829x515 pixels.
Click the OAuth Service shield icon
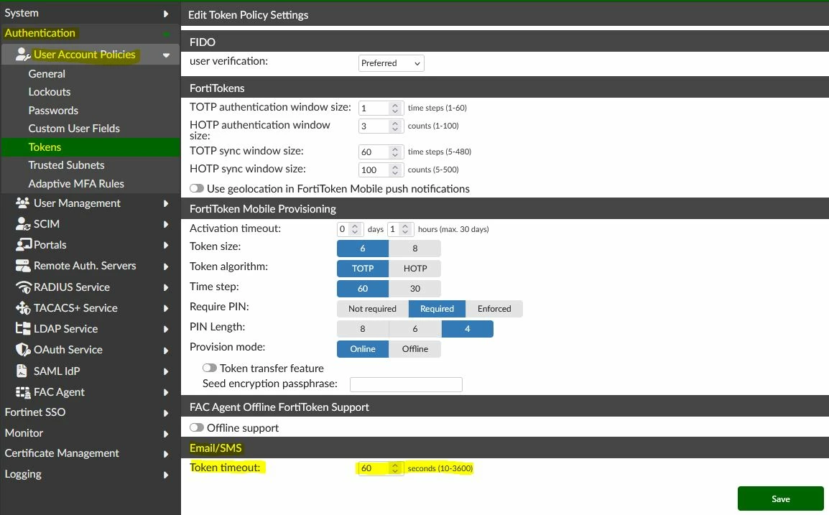[22, 350]
